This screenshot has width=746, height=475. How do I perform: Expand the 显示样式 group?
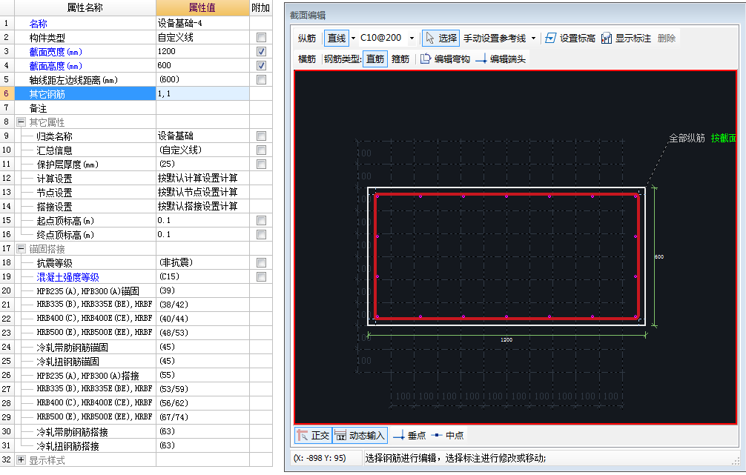tap(21, 459)
